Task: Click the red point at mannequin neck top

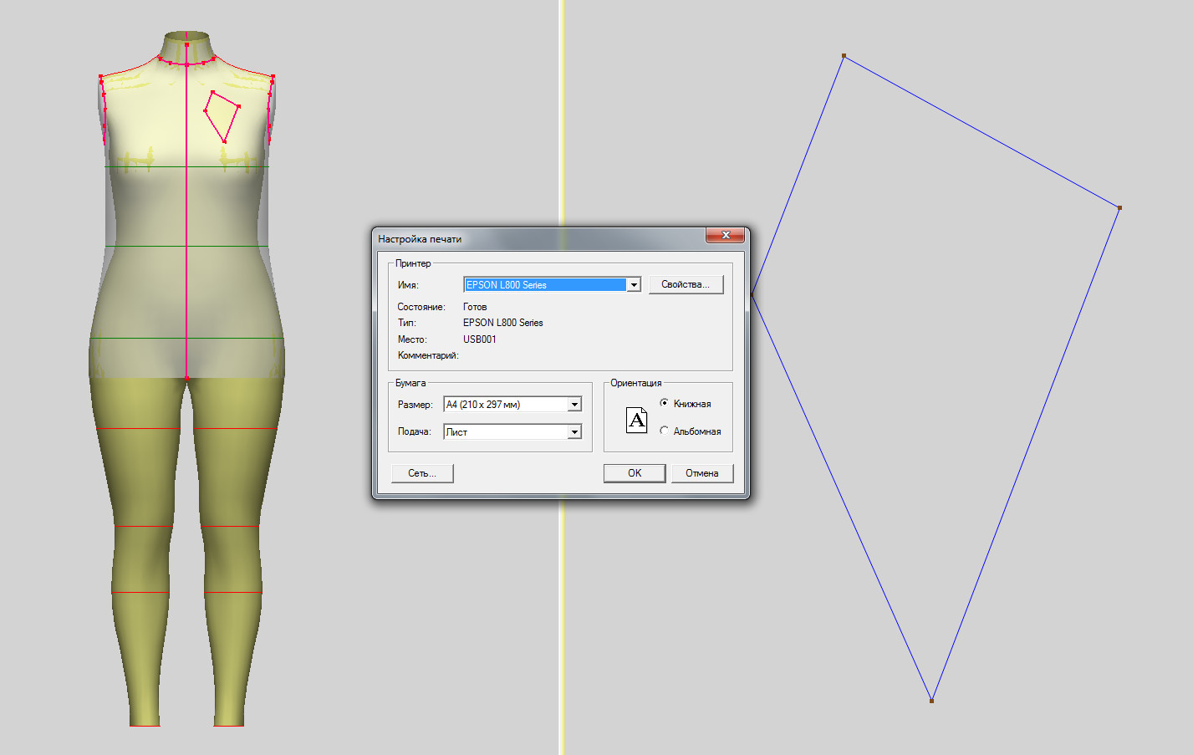Action: click(186, 44)
